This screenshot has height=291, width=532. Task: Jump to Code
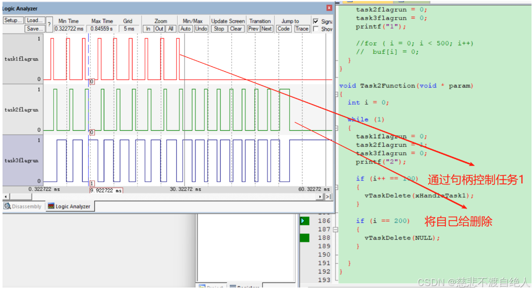(x=283, y=29)
